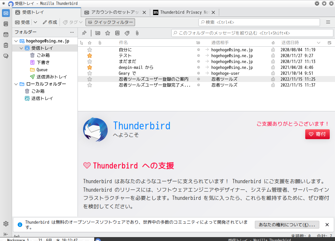Toggle sort direction arrow in 送信日時 column

319,43
